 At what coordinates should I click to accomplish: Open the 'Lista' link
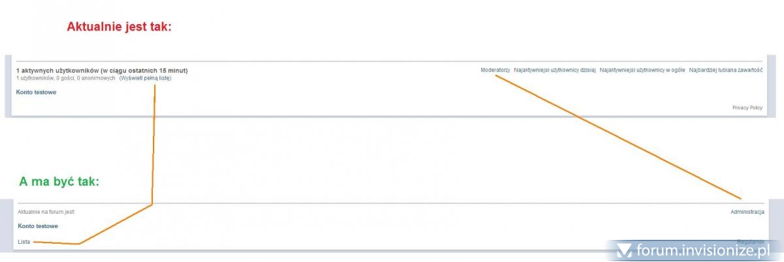point(24,242)
